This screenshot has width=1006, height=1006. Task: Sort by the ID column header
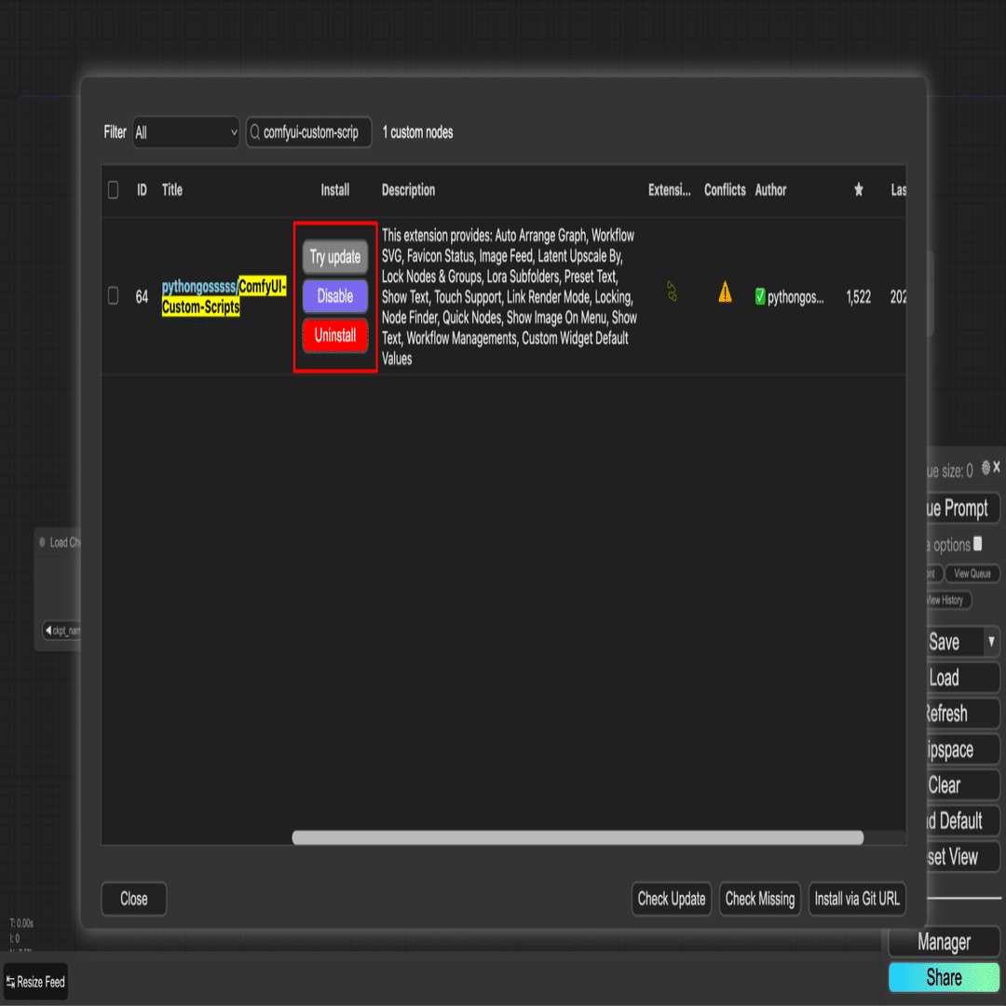tap(142, 190)
